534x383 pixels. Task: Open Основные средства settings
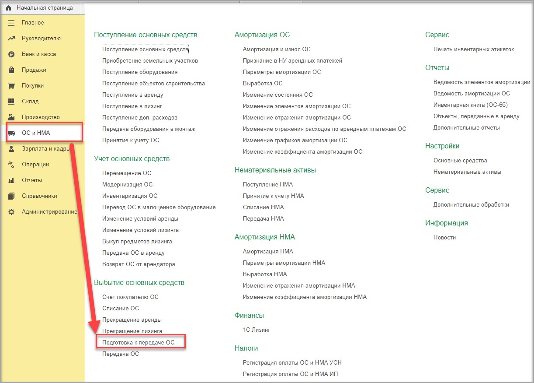point(460,160)
